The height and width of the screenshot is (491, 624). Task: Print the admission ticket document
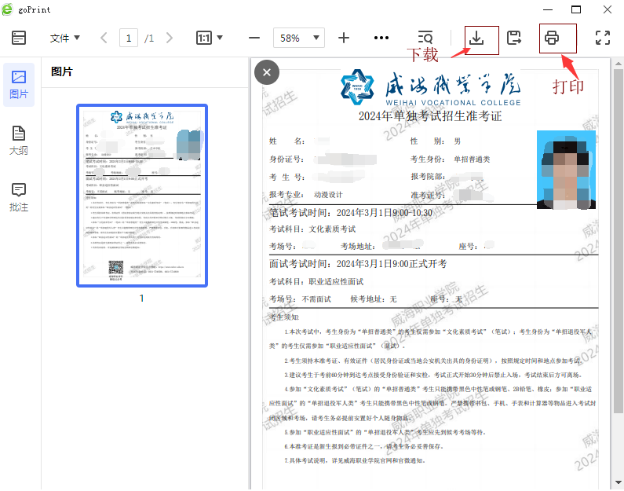point(552,38)
